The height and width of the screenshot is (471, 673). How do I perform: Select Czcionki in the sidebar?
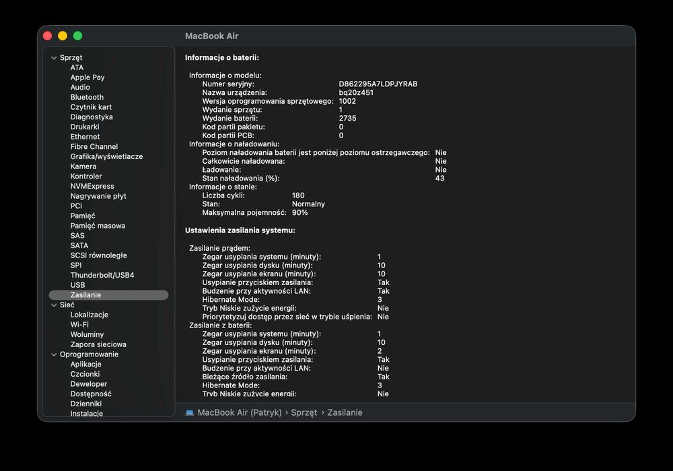[85, 374]
